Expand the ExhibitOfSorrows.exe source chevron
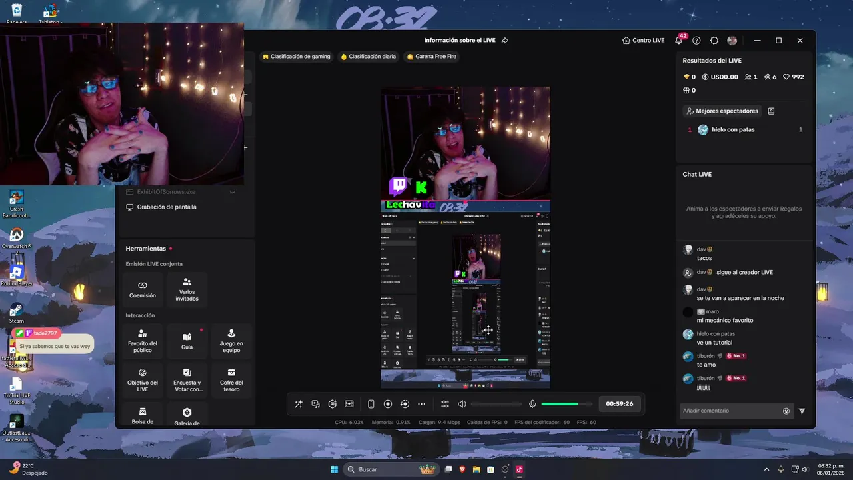Viewport: 853px width, 480px height. (232, 192)
